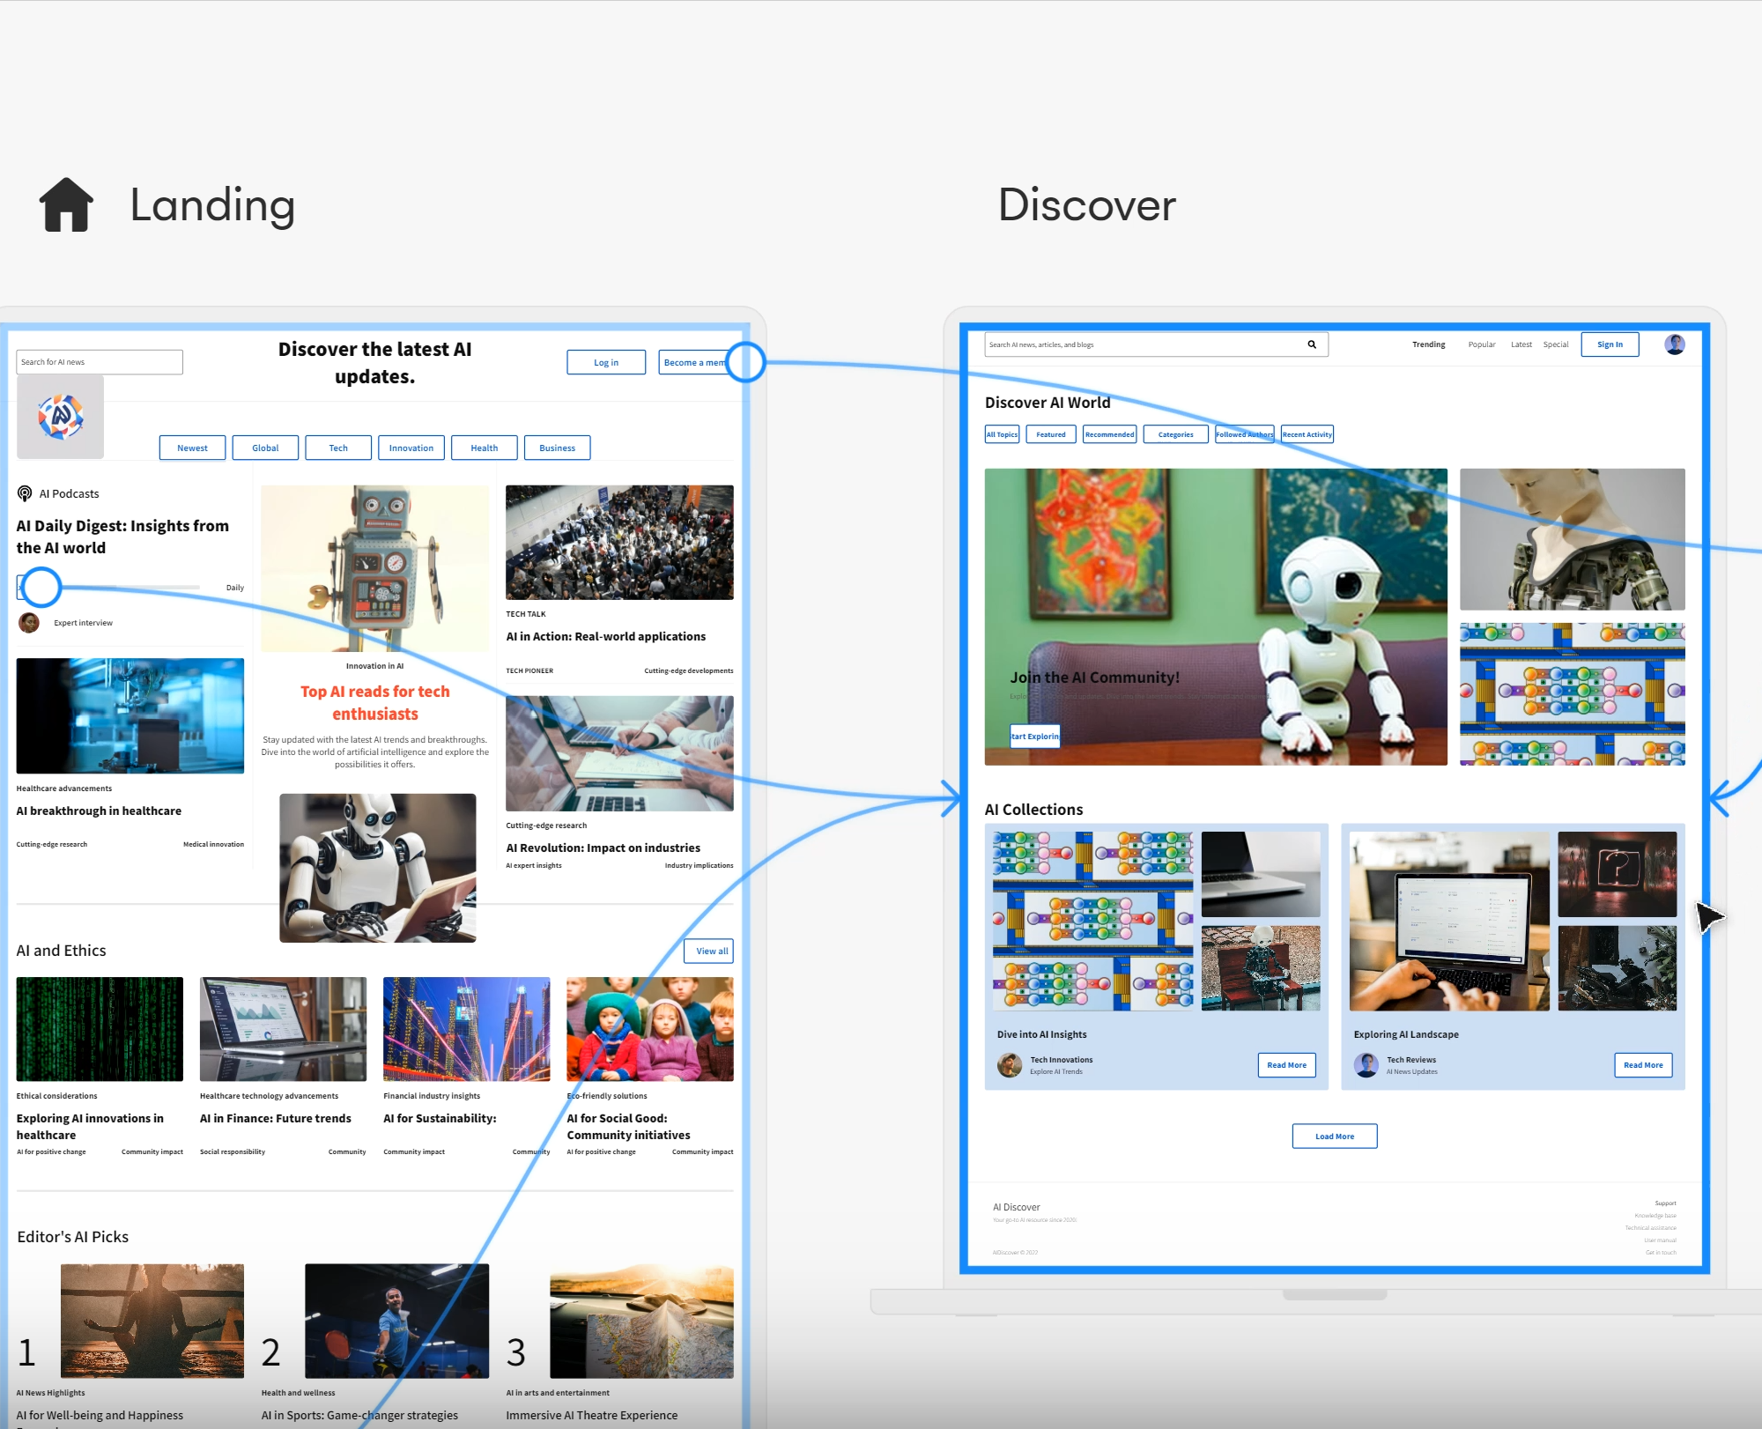The height and width of the screenshot is (1429, 1762).
Task: Click the Tech Reviews author avatar
Action: pos(1366,1065)
